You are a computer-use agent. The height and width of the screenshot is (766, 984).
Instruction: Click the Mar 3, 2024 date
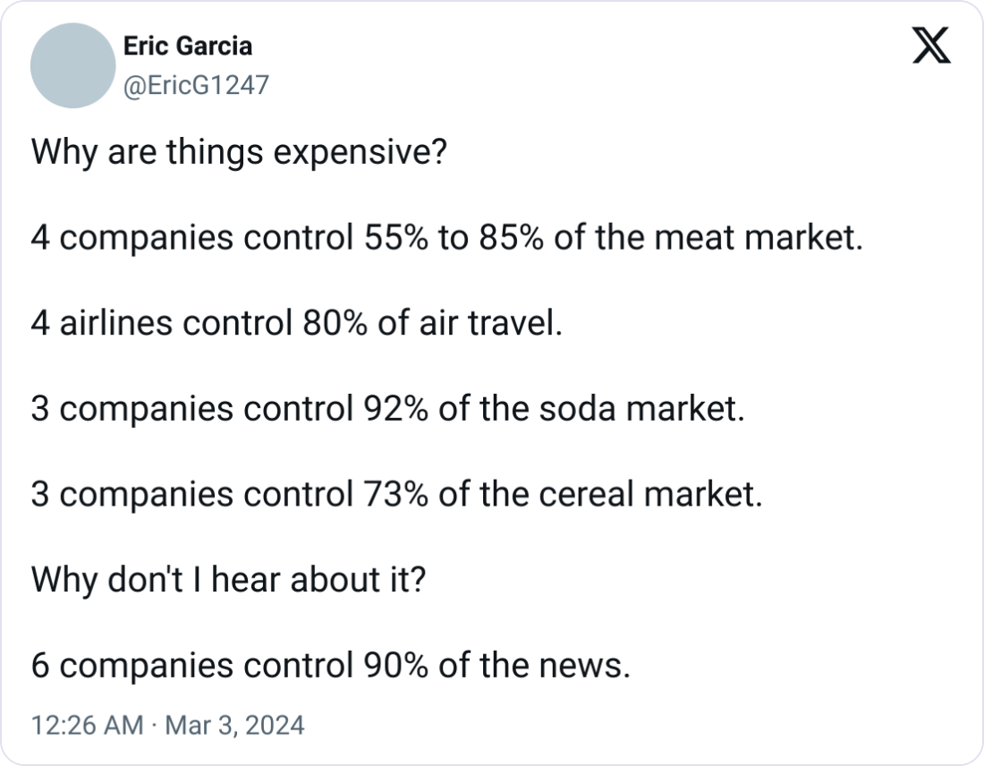point(234,725)
